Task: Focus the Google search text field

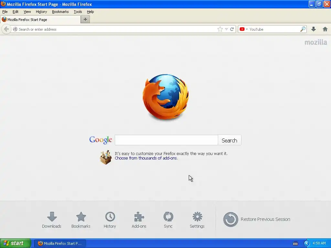Action: click(x=166, y=140)
